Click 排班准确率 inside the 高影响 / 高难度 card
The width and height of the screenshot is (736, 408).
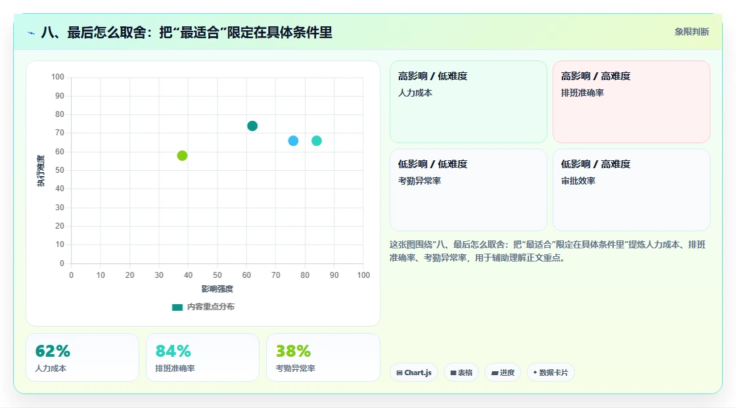click(582, 93)
